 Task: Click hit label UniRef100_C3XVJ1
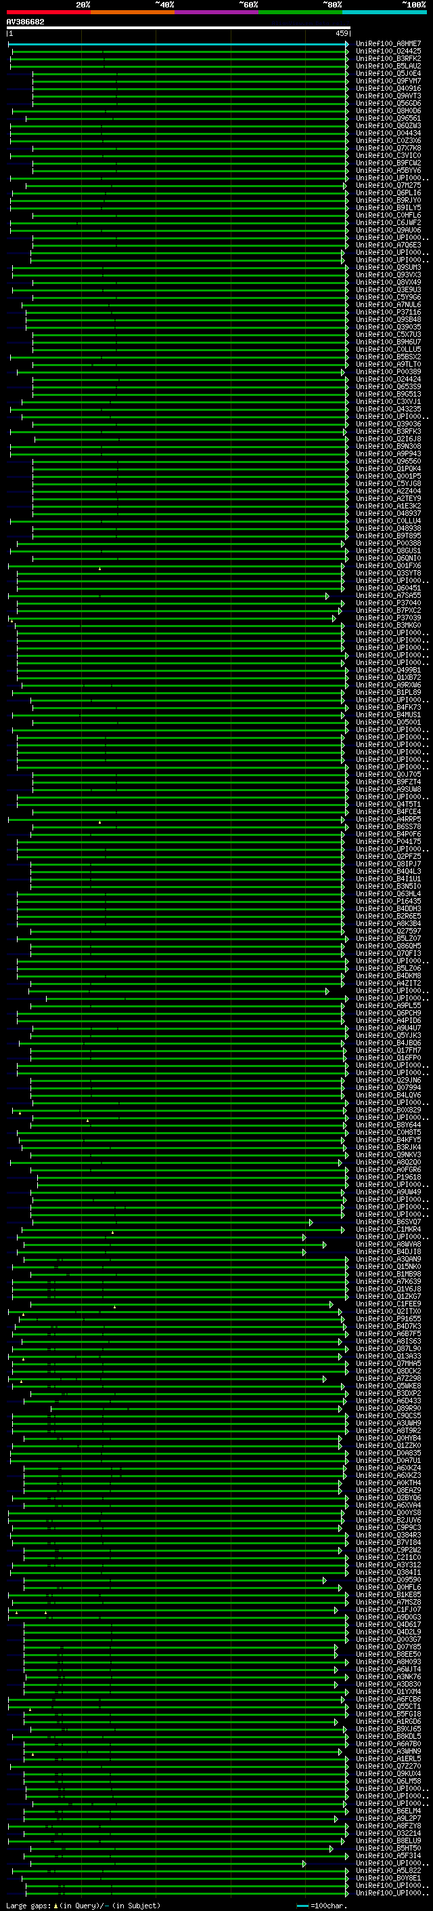388,401
